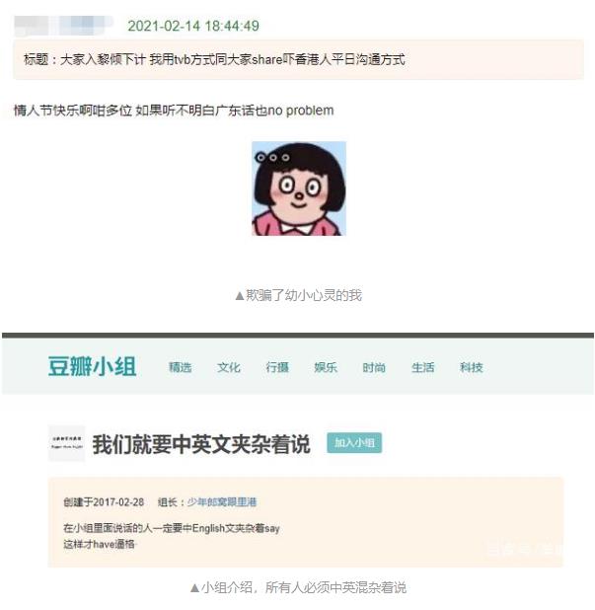Open group leader 少年郎窝跟里港 profile link
The image size is (595, 610).
(222, 501)
